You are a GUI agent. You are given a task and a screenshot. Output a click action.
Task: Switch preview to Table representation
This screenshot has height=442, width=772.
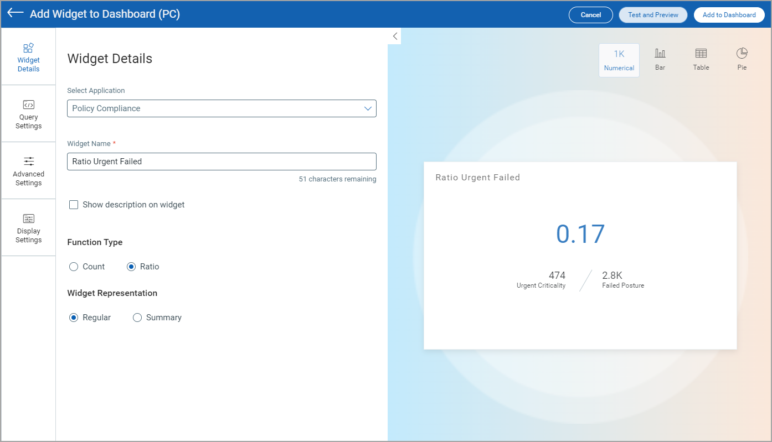point(701,58)
